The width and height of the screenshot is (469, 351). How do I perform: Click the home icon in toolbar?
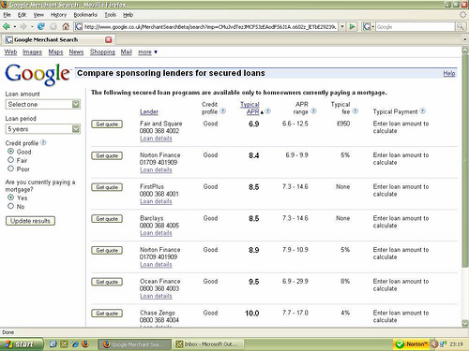click(66, 26)
